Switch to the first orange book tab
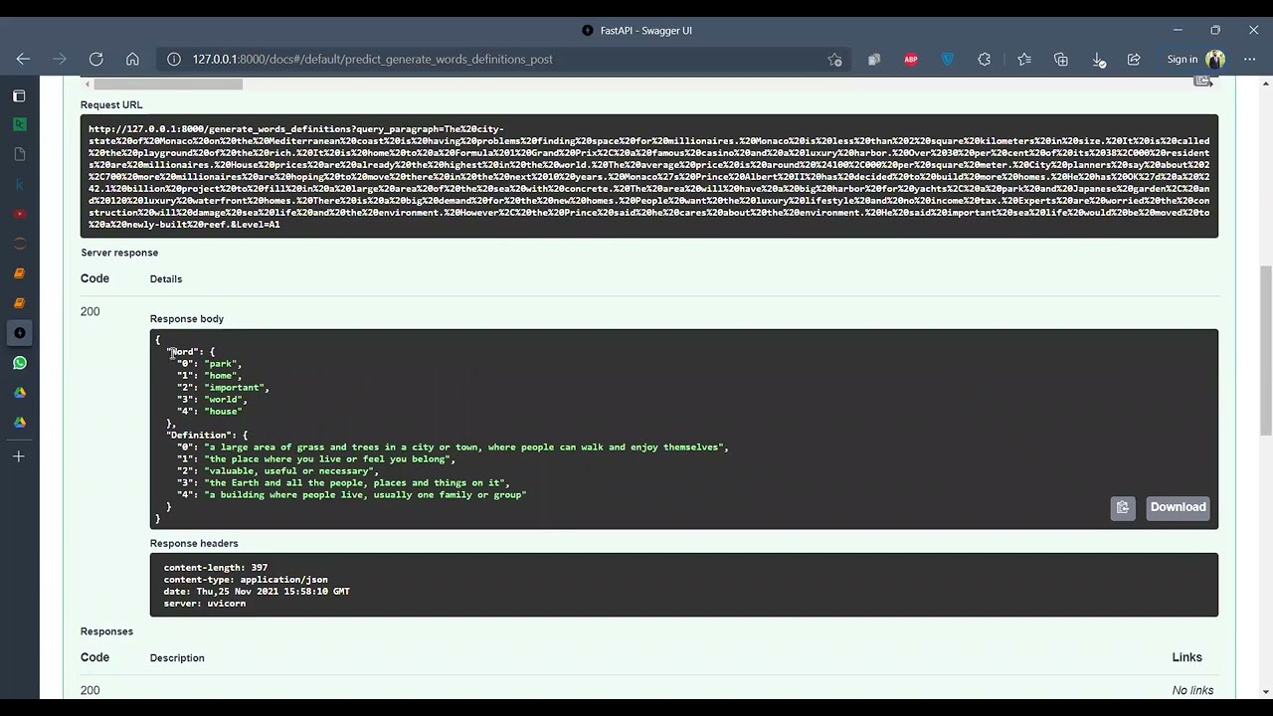1273x716 pixels. click(19, 273)
